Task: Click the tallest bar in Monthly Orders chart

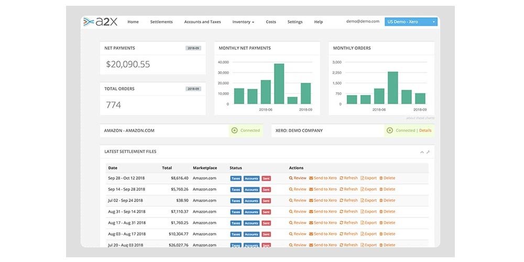Action: [x=393, y=88]
